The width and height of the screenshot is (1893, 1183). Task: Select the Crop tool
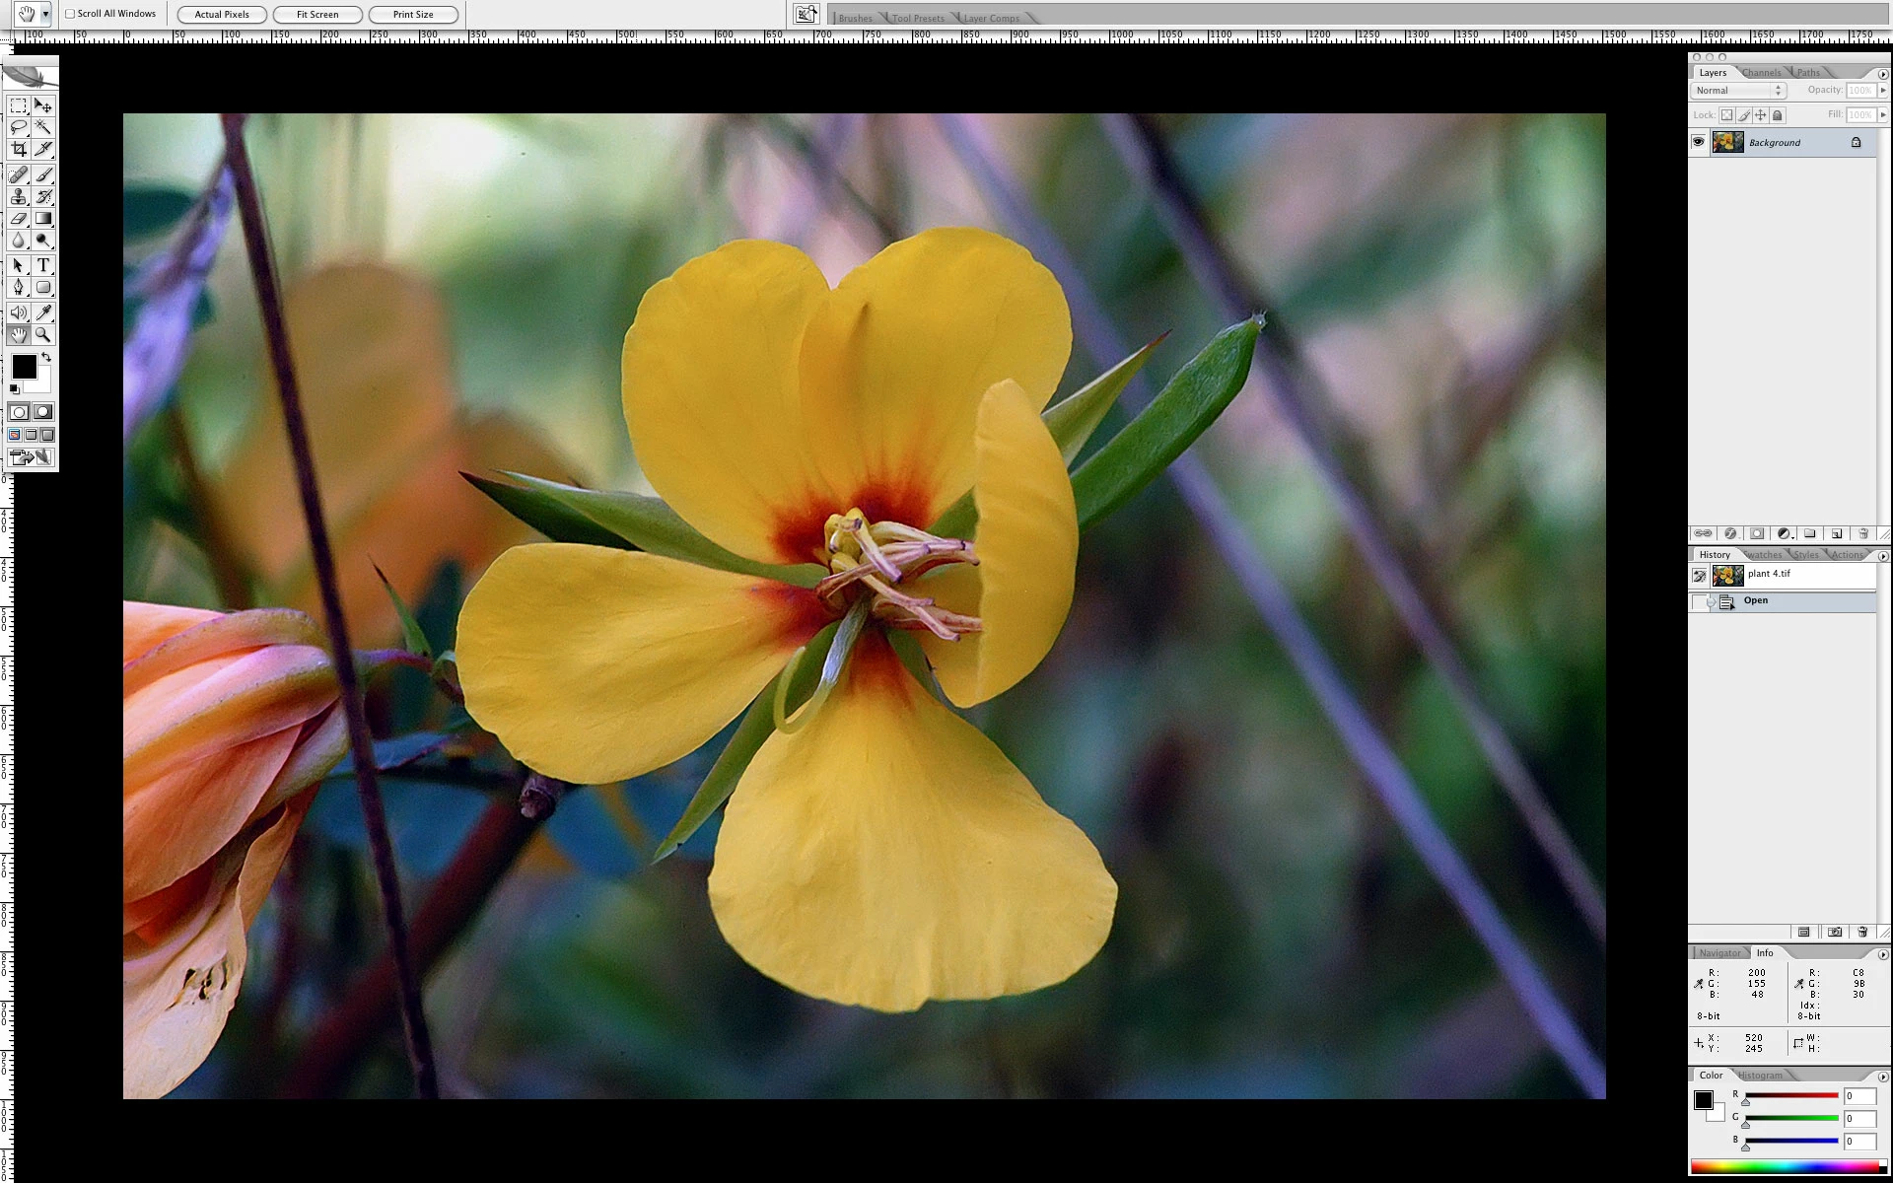[x=19, y=149]
